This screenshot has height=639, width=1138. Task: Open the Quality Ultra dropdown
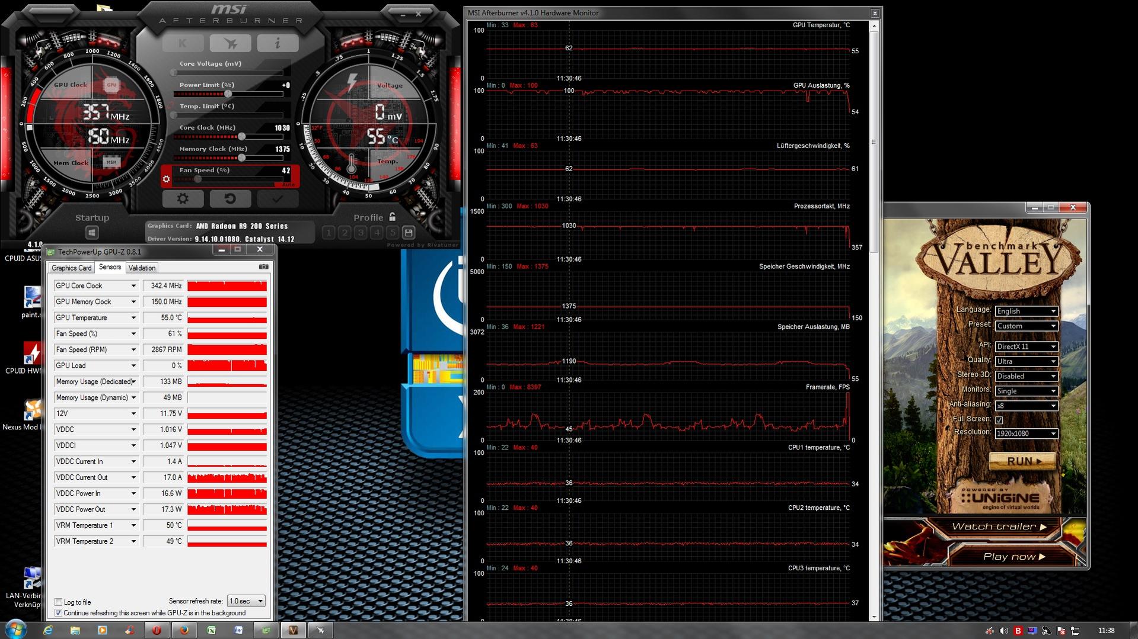coord(1026,361)
